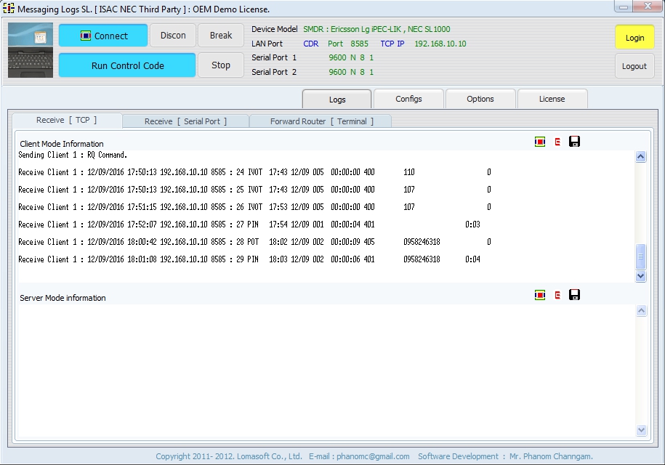Select log row 26 IVOT

click(254, 207)
